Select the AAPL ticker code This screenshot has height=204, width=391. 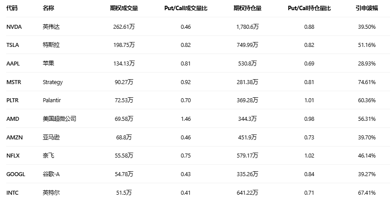pyautogui.click(x=13, y=64)
